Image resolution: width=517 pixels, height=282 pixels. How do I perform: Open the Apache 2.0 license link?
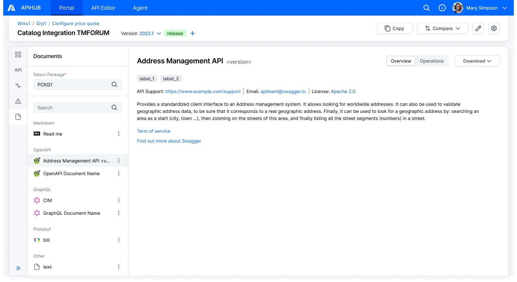343,91
